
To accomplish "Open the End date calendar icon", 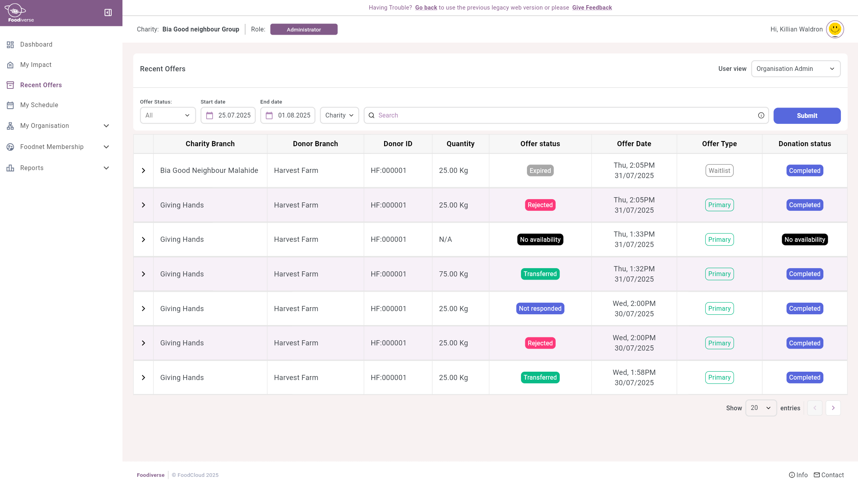I will point(269,116).
